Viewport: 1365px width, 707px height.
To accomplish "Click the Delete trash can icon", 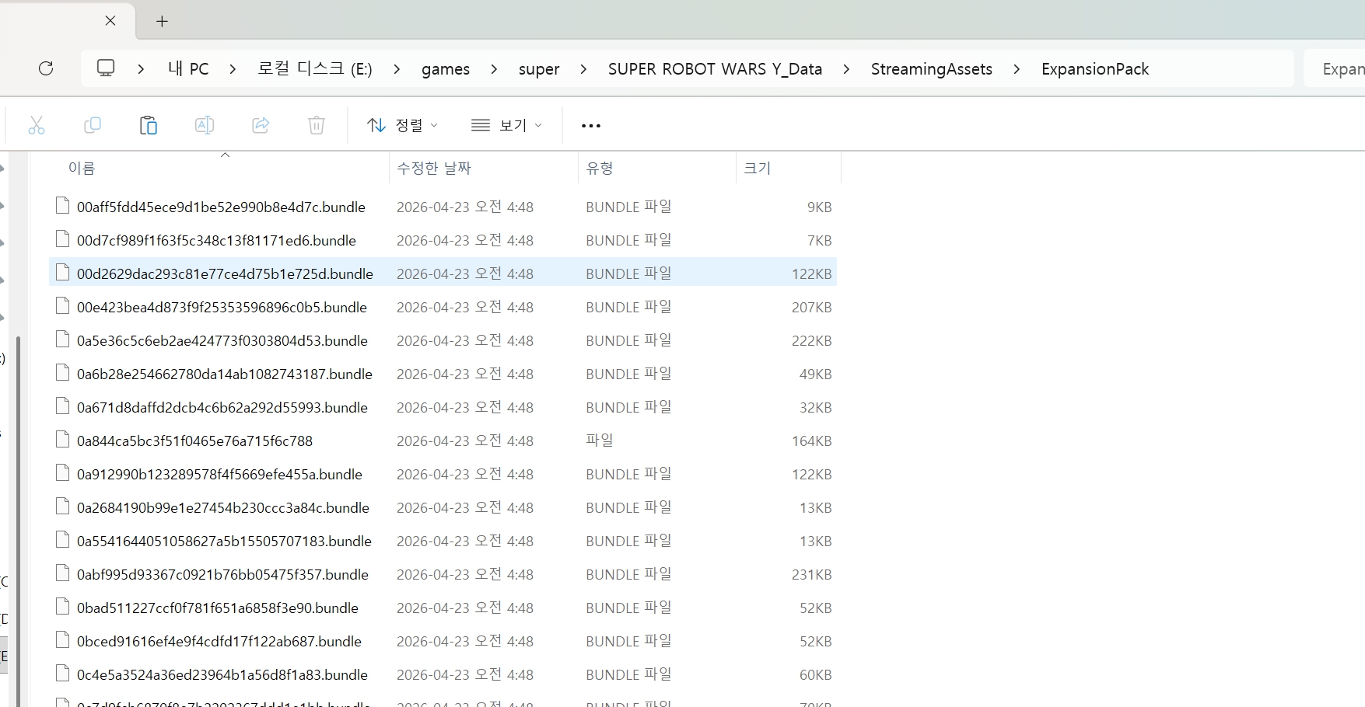I will point(317,125).
